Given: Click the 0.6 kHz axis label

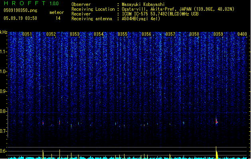Looking at the screenshot, I should [x=3, y=151].
